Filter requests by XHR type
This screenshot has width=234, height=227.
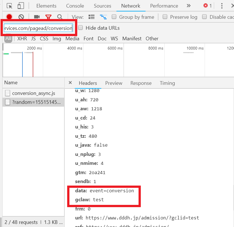22,39
